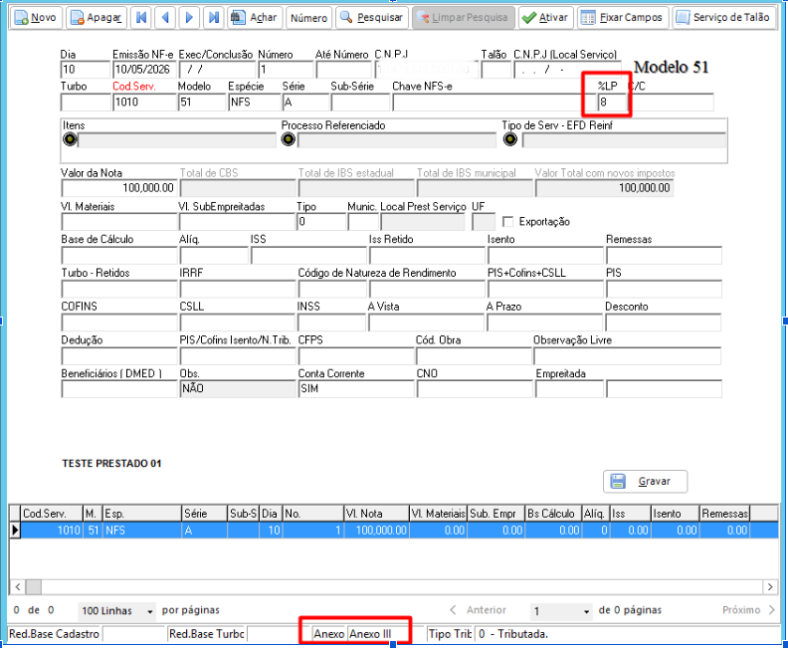Go to next record arrow

click(189, 18)
